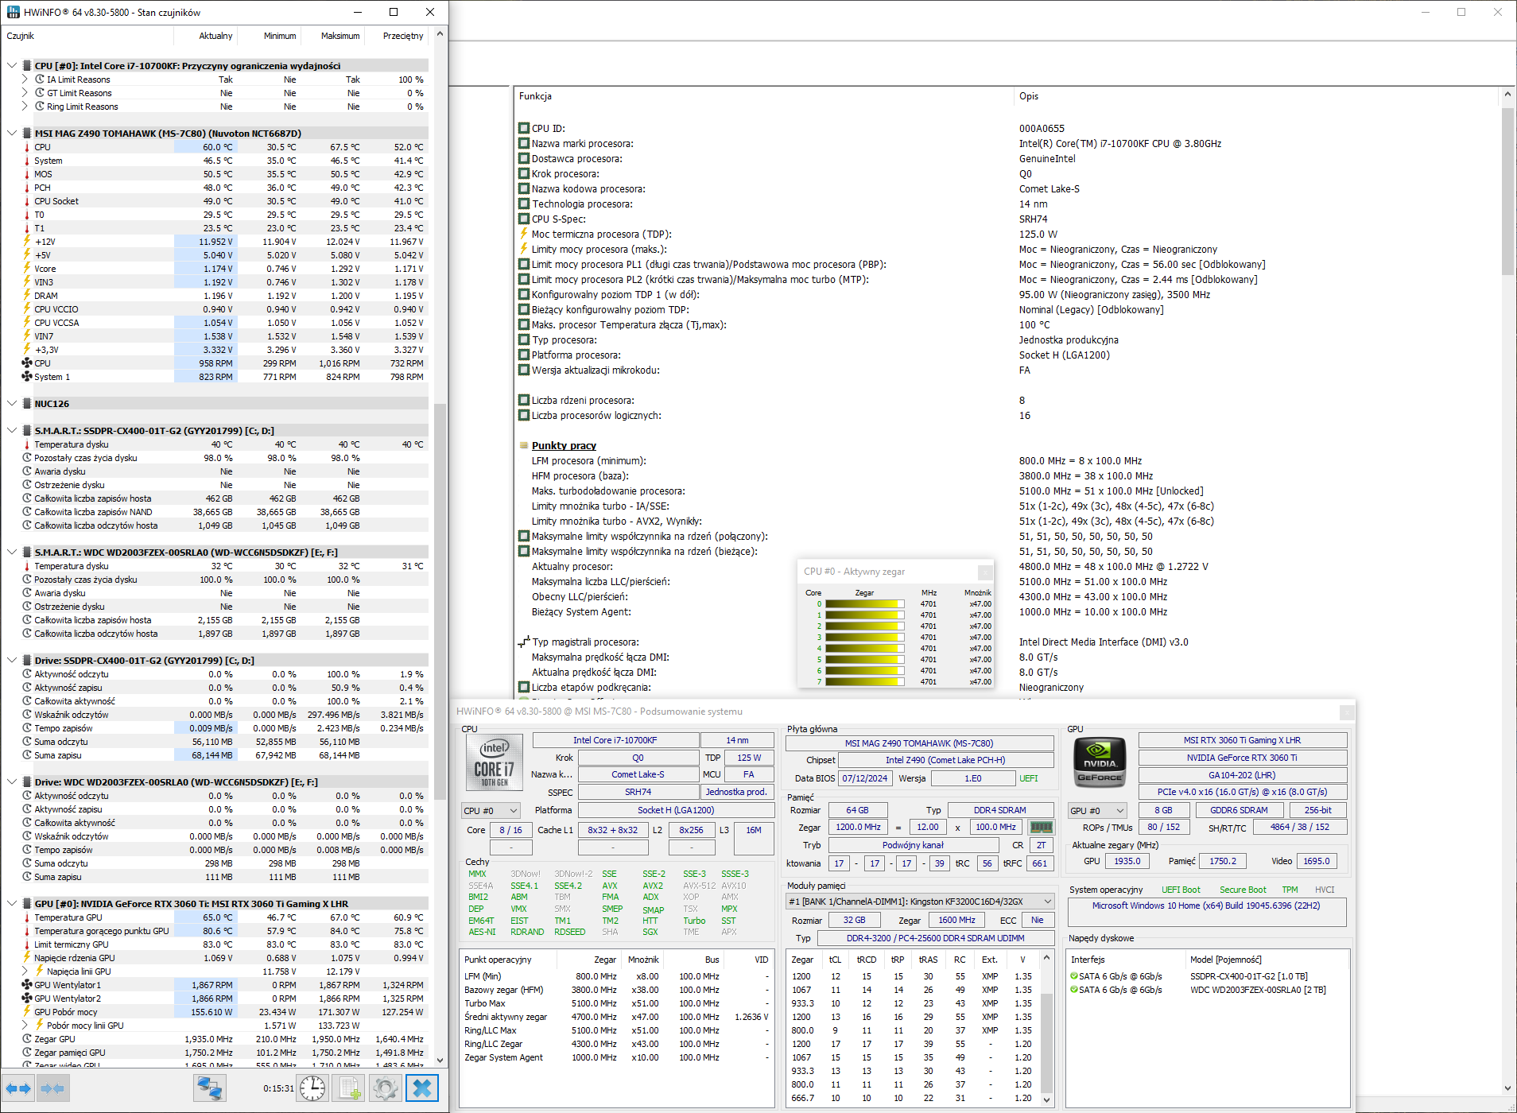The width and height of the screenshot is (1517, 1113).
Task: Collapse the NVIDIA GeForce RTX 3060 Ti group
Action: coord(12,903)
